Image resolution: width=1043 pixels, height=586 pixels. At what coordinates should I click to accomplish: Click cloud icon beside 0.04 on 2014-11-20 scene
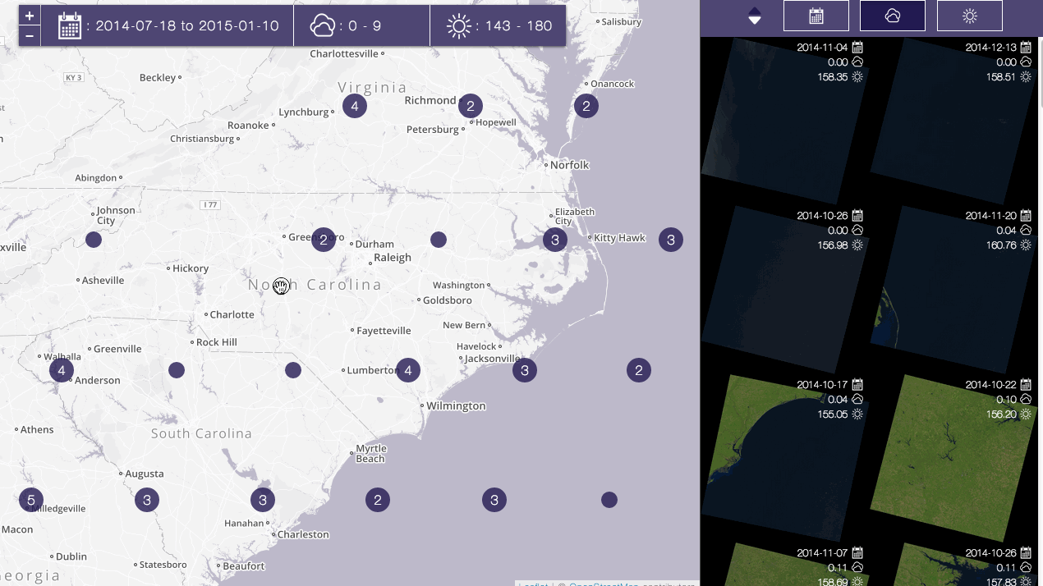click(1026, 230)
